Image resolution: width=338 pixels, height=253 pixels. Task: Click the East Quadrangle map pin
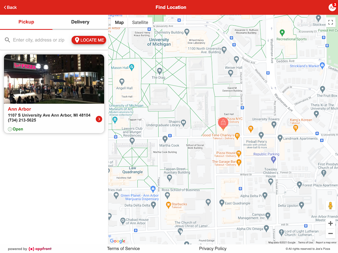(x=222, y=203)
